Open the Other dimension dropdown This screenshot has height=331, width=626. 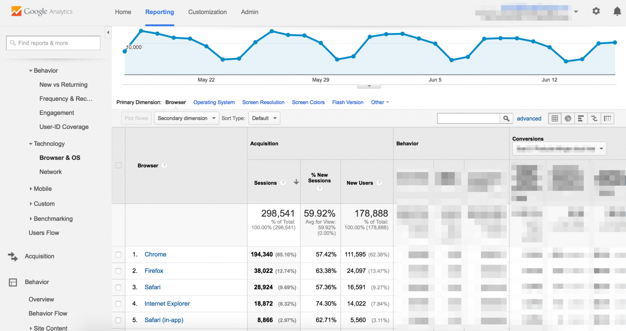point(380,102)
